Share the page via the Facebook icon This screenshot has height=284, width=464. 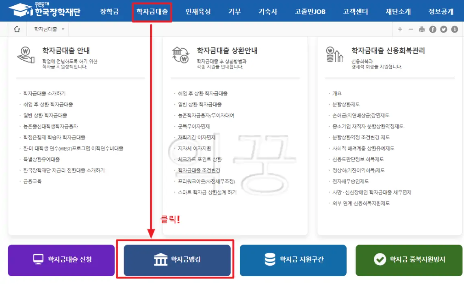[433, 29]
